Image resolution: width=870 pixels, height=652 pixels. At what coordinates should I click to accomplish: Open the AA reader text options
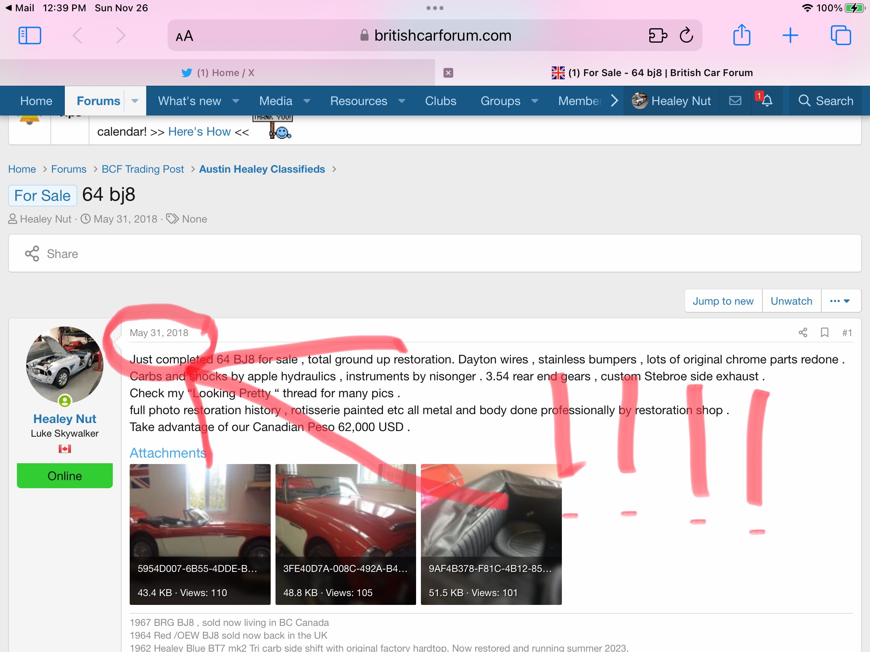point(184,36)
